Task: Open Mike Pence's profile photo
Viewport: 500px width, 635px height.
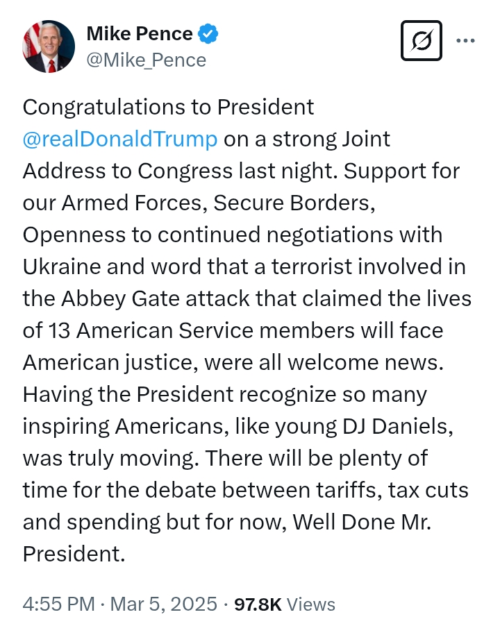Action: click(x=49, y=47)
